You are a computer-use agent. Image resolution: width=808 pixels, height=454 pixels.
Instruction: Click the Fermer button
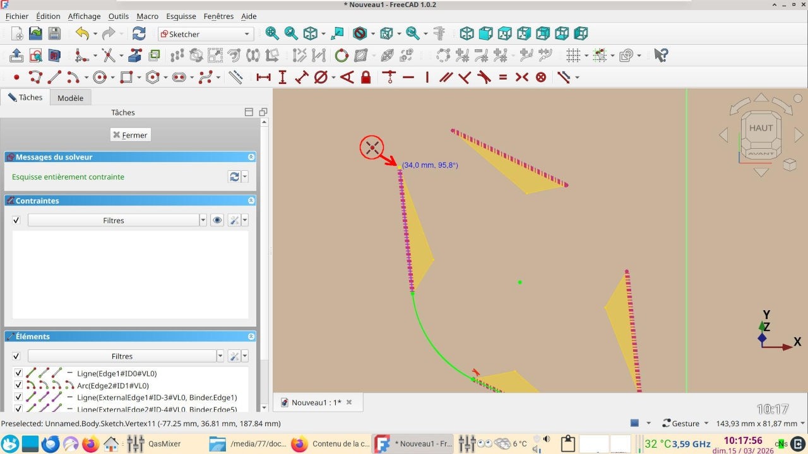tap(130, 135)
